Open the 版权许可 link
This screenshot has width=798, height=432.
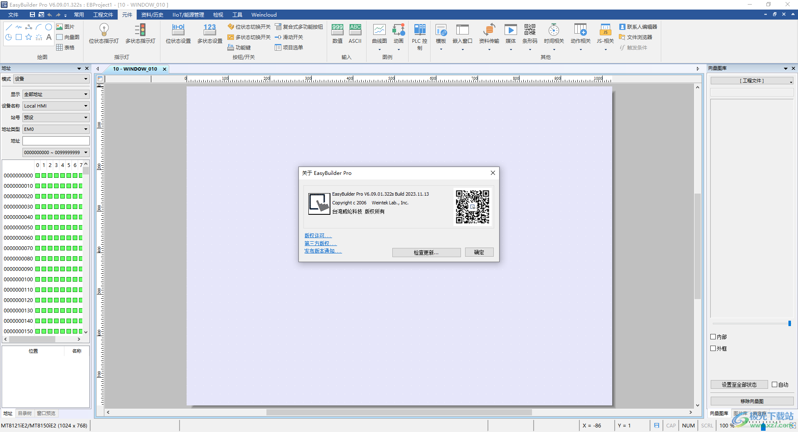318,236
